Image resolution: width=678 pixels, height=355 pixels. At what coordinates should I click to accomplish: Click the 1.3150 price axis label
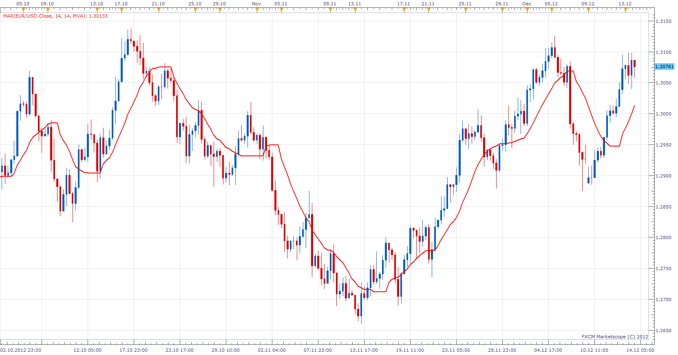coord(663,21)
